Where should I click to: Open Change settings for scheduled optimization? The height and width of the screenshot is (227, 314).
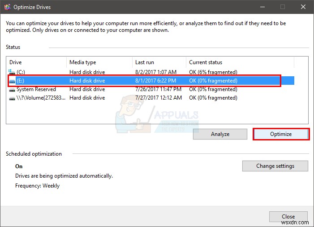pos(275,166)
